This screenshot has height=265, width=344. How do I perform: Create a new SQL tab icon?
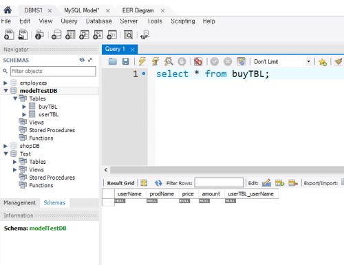coord(9,35)
